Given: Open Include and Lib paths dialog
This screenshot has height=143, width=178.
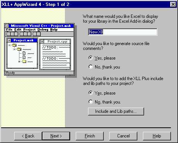Looking at the screenshot, I should (116, 111).
